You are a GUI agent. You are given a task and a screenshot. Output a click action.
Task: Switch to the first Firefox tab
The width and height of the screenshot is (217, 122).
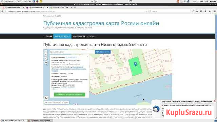[x=13, y=7]
